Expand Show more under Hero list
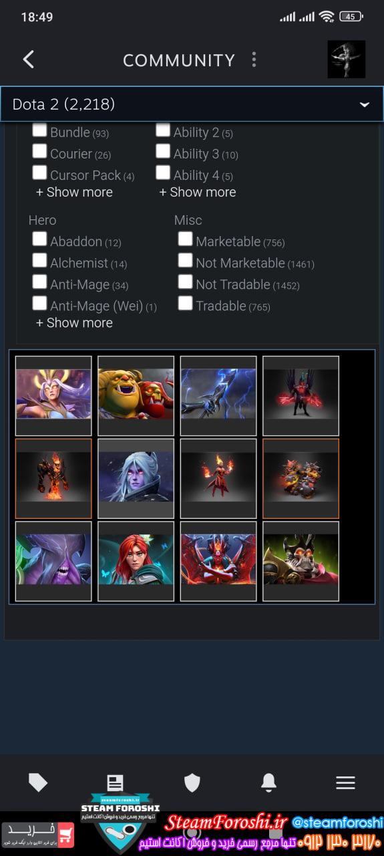Viewport: 384px width, 856px height. tap(74, 322)
